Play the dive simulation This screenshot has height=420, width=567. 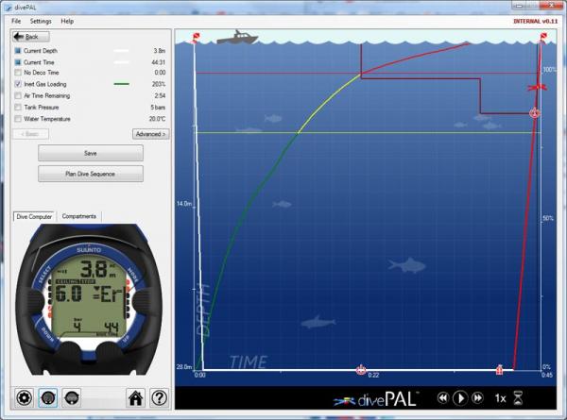[460, 398]
